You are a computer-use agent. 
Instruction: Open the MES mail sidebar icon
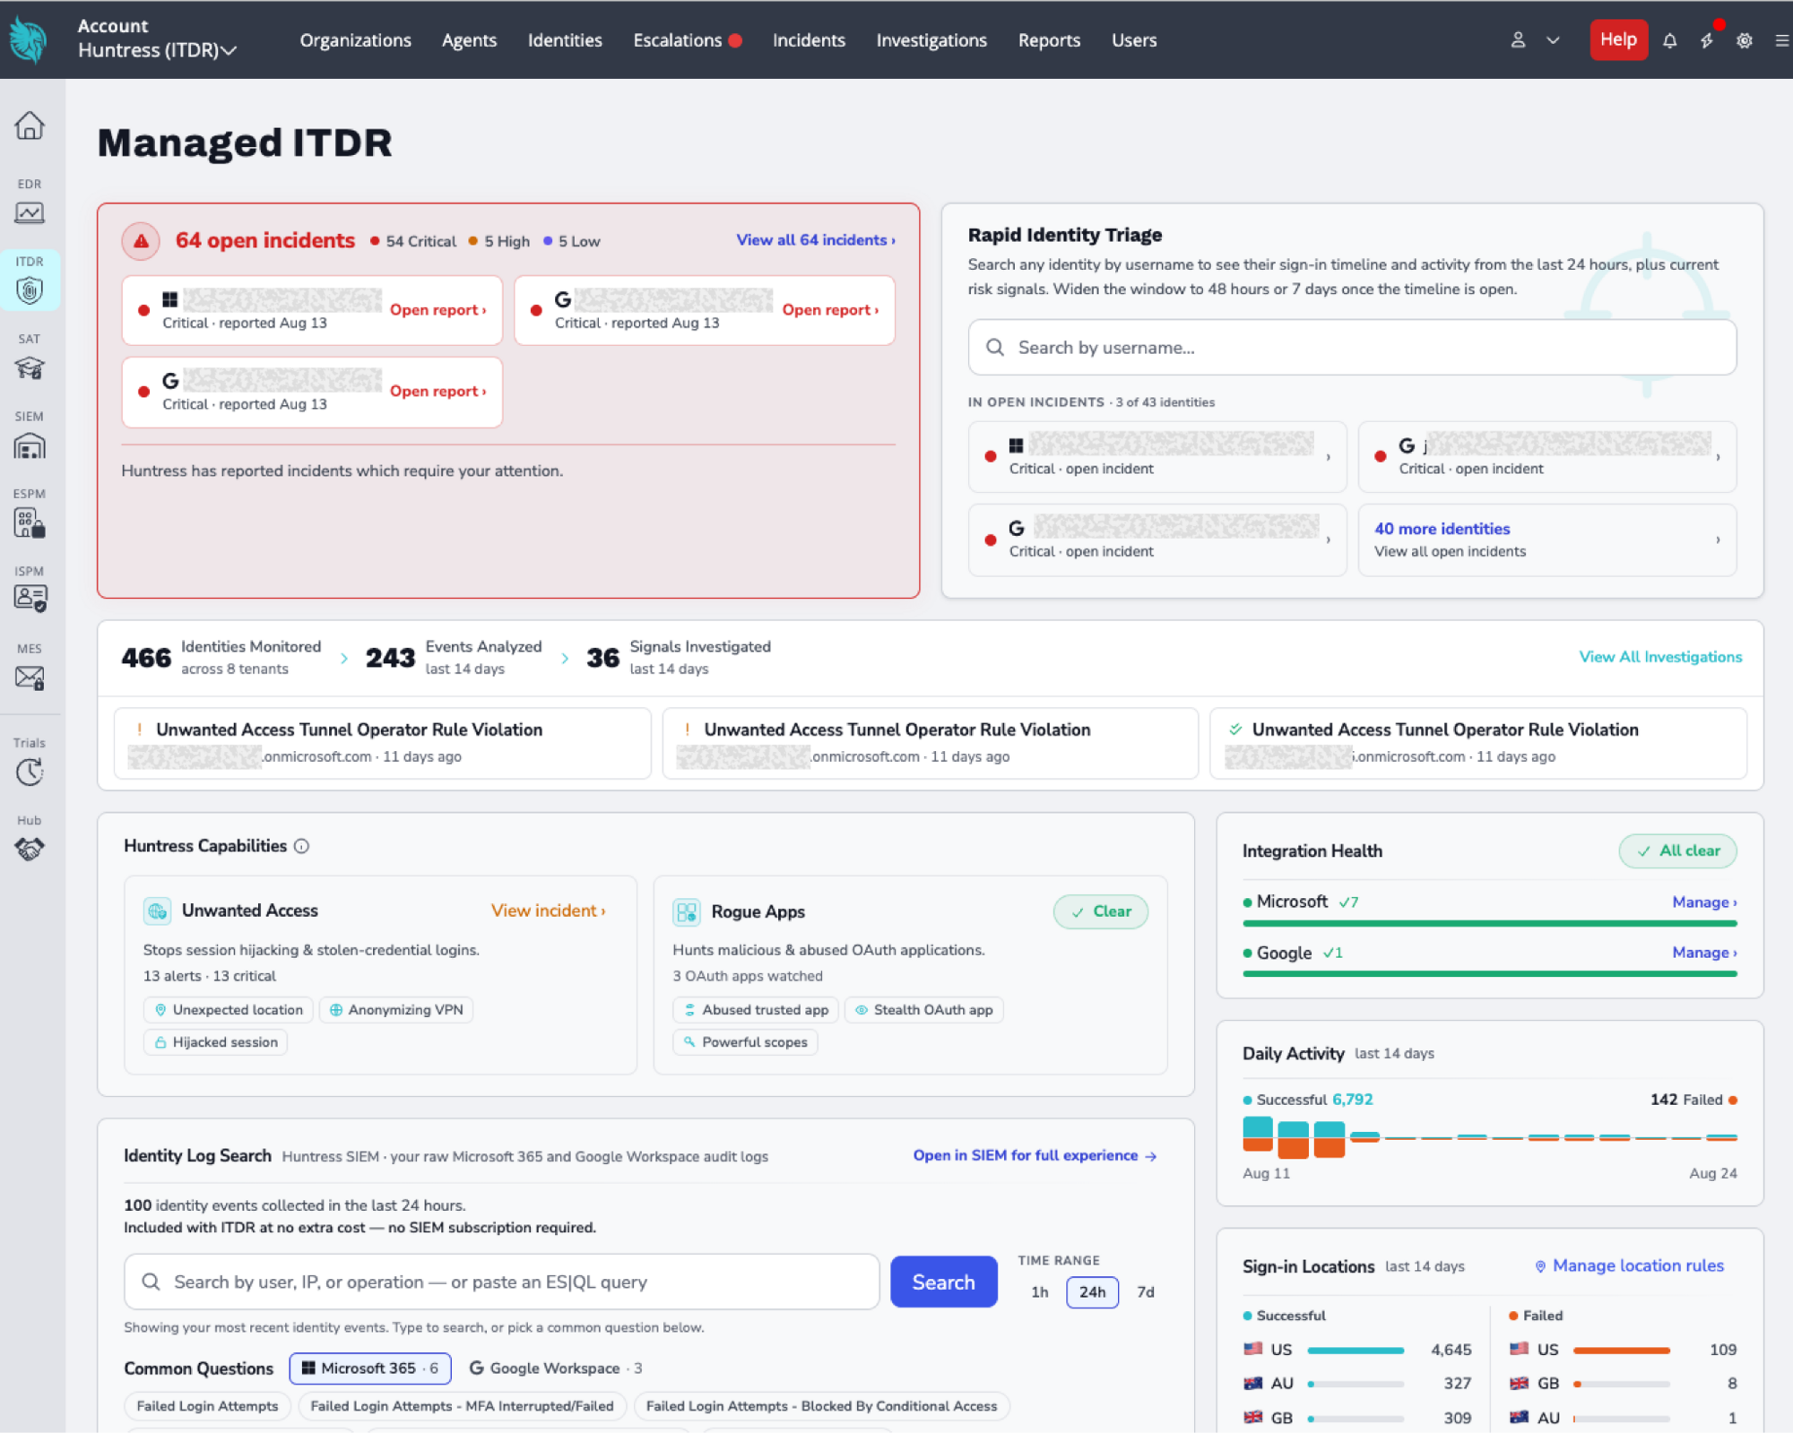(x=30, y=678)
